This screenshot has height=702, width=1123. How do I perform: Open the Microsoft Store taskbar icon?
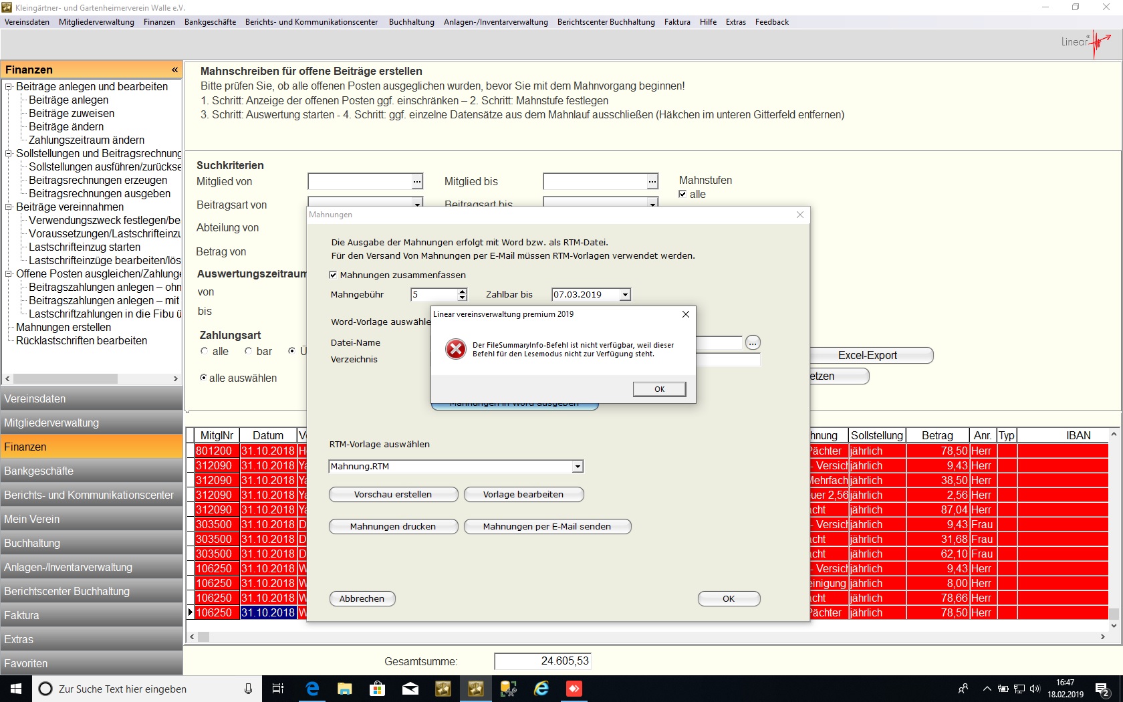pyautogui.click(x=378, y=689)
